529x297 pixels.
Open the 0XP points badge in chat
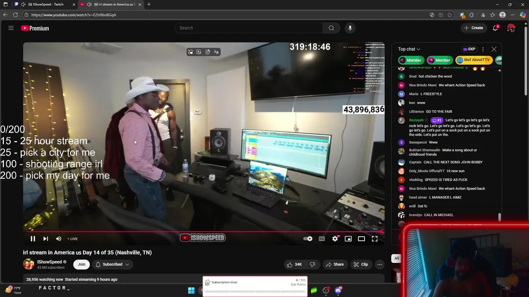[x=469, y=49]
